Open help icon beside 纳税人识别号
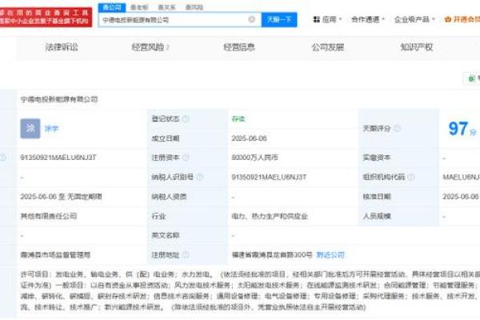The width and height of the screenshot is (480, 320). [199, 177]
